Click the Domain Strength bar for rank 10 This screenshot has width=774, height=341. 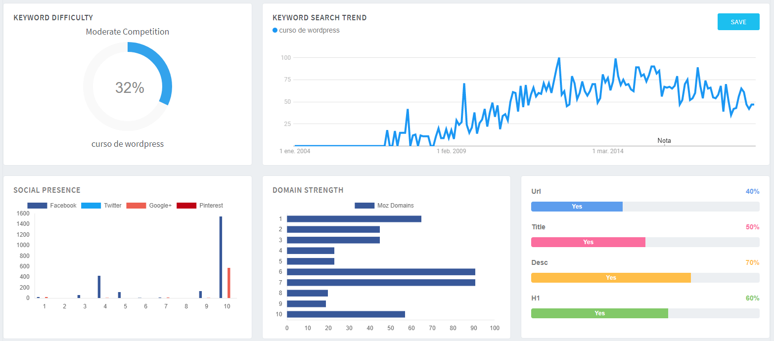346,314
